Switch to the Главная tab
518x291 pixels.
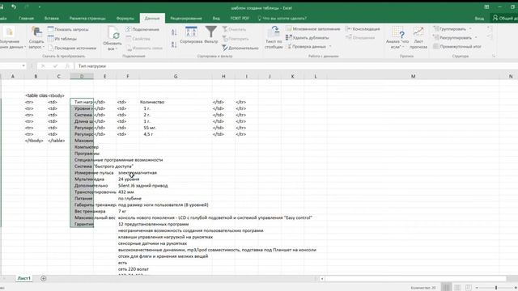27,19
